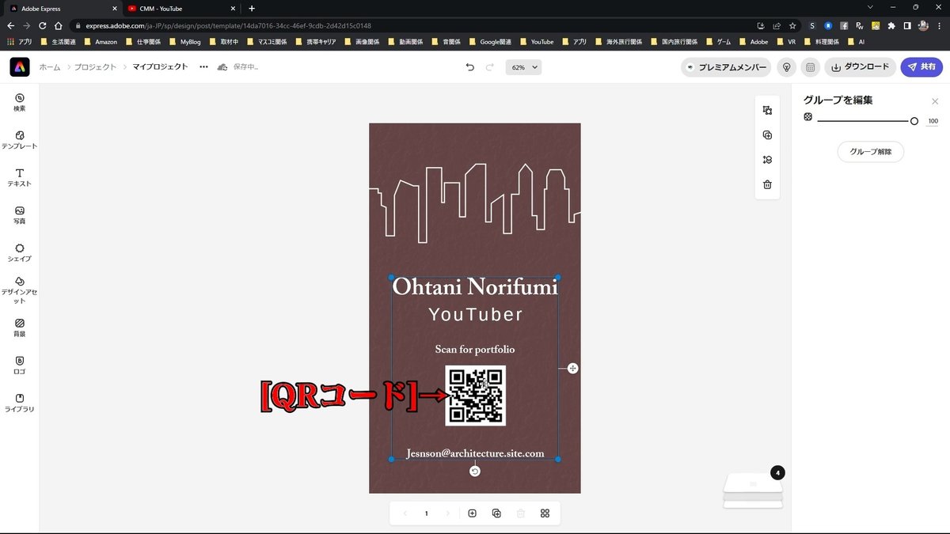This screenshot has height=534, width=950.
Task: Click the group icon in floating toolbar
Action: tap(767, 160)
